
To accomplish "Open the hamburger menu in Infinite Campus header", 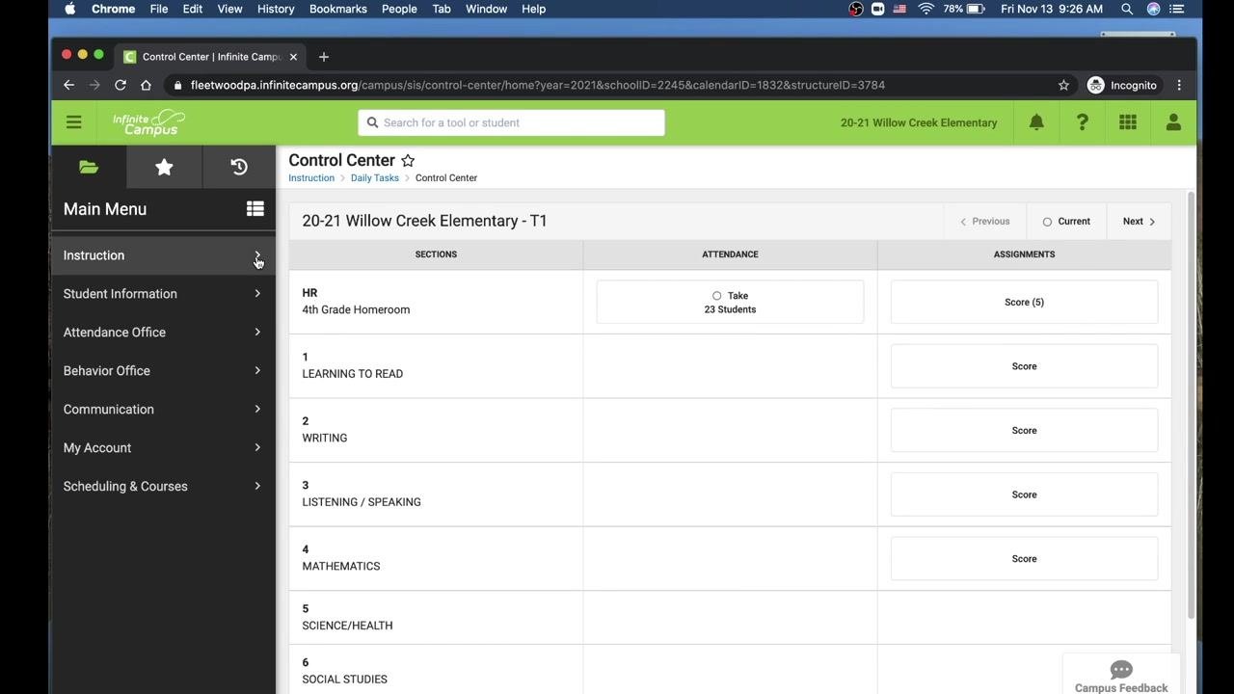I will 73,122.
